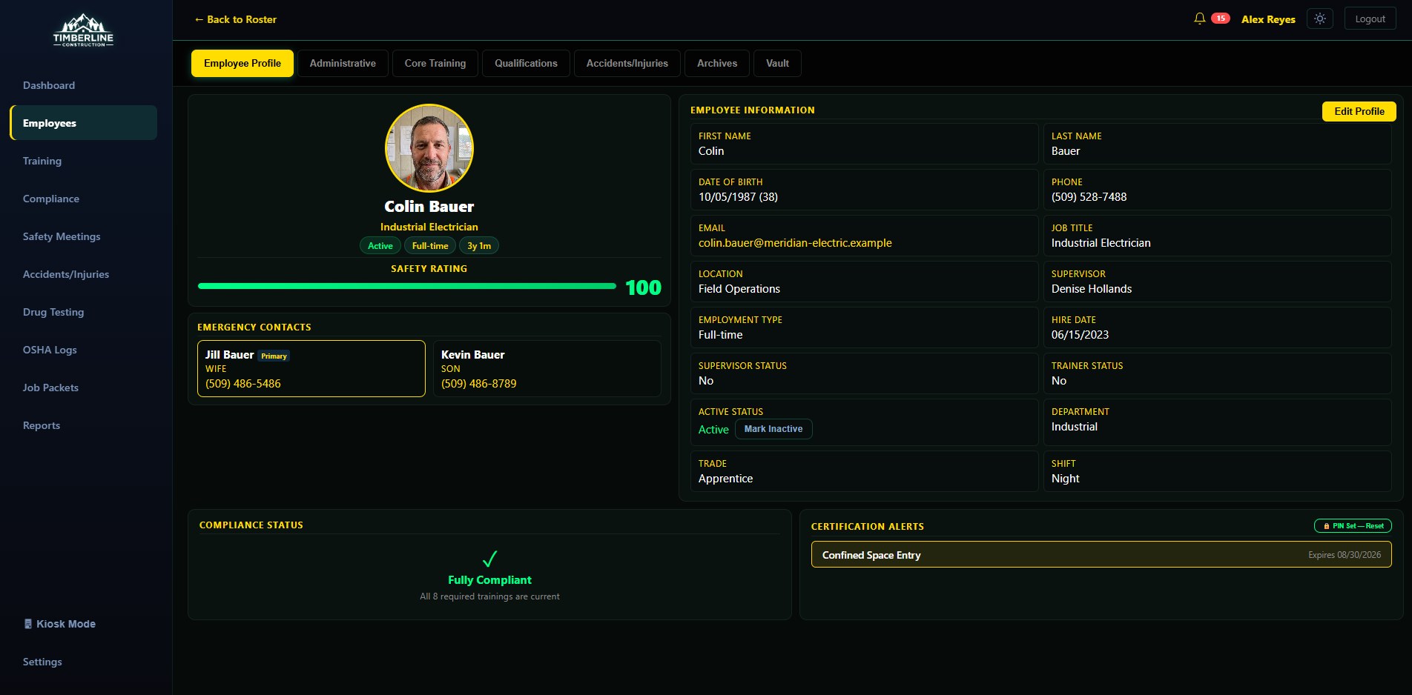Image resolution: width=1412 pixels, height=695 pixels.
Task: Toggle the light/dark theme sun icon
Action: pos(1320,19)
